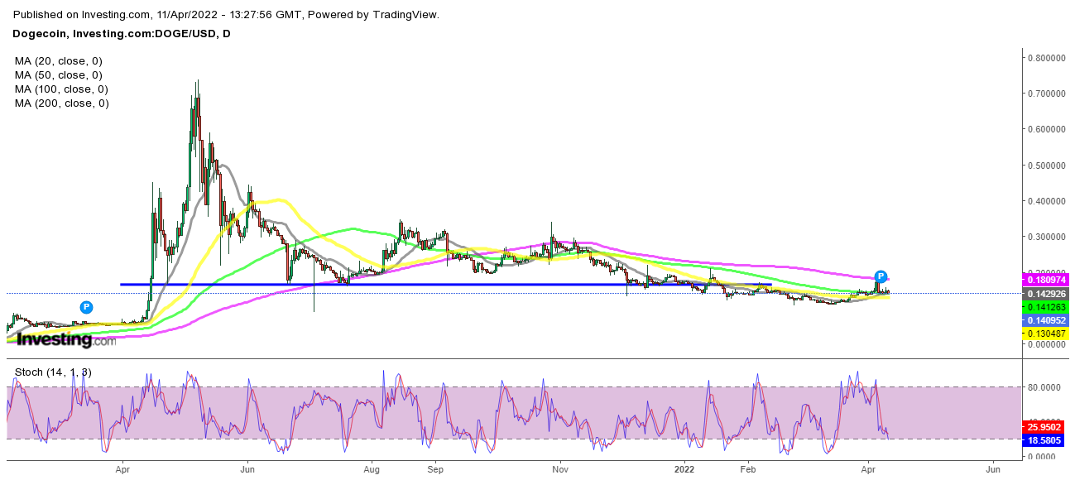Select the gray 0.142926 price label

(1046, 294)
